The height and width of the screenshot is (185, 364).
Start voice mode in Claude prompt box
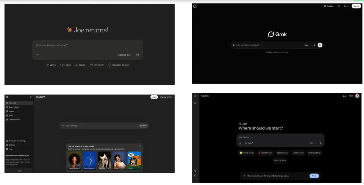coord(138,55)
